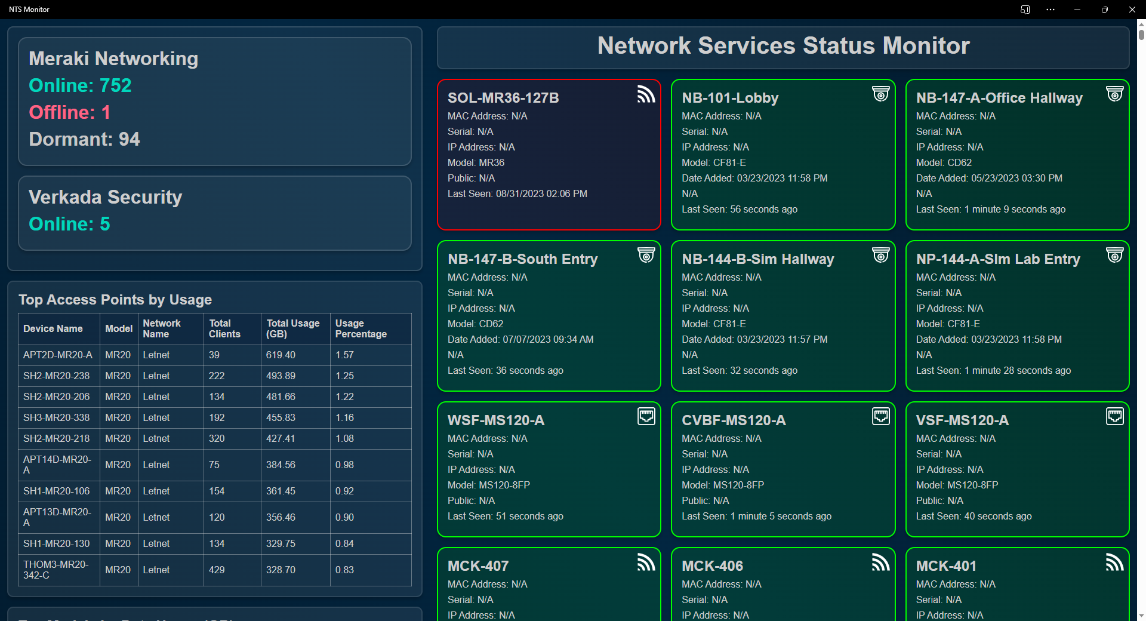The image size is (1146, 621).
Task: Click scroll down arrow at bottom right
Action: (1141, 615)
